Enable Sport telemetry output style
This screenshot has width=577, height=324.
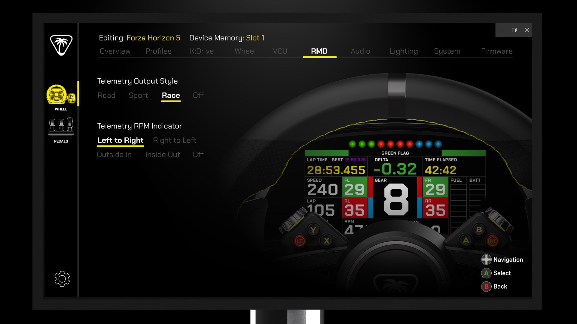click(138, 95)
